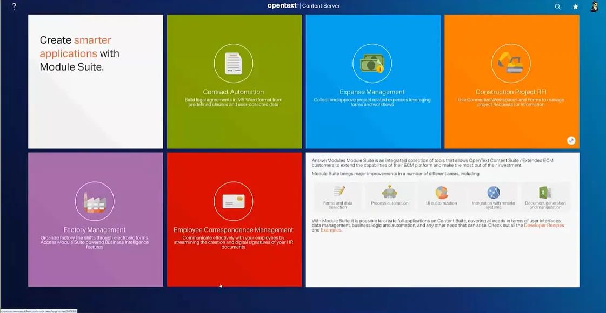Click the 'Create smarter applications' tile
Viewport: 606px width, 313px height.
[96, 81]
